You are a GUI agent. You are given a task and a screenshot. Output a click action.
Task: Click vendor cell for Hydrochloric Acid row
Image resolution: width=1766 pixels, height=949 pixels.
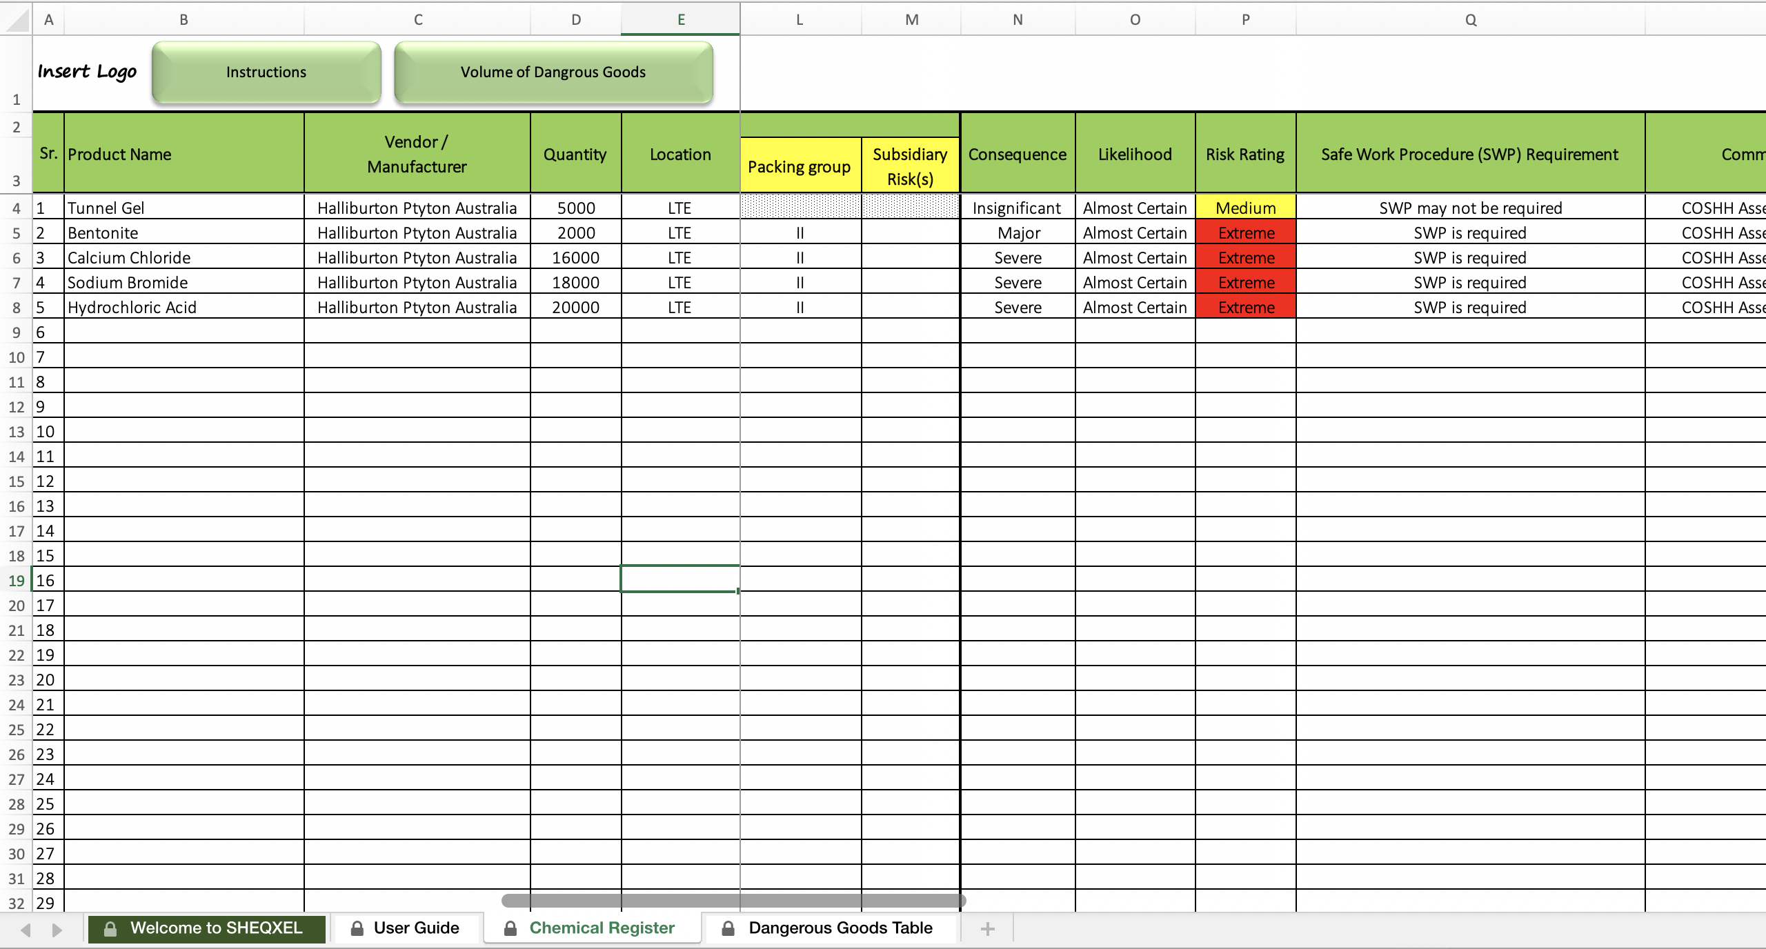click(x=417, y=308)
